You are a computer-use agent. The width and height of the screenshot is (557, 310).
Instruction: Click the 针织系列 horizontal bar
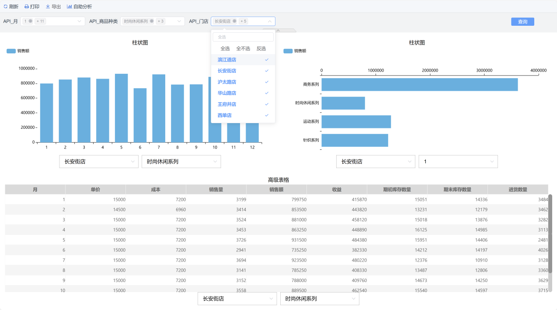tap(355, 141)
